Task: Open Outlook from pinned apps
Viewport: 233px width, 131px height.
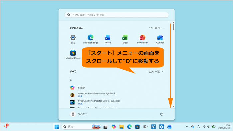Action: tap(160, 39)
